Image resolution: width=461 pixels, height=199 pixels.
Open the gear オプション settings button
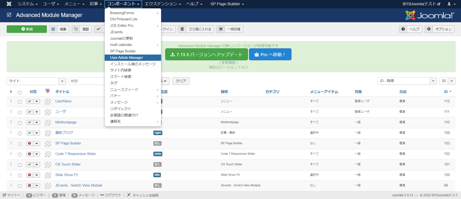429,29
